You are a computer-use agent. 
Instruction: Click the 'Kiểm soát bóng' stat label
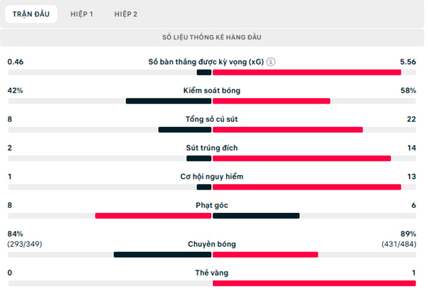(x=211, y=90)
